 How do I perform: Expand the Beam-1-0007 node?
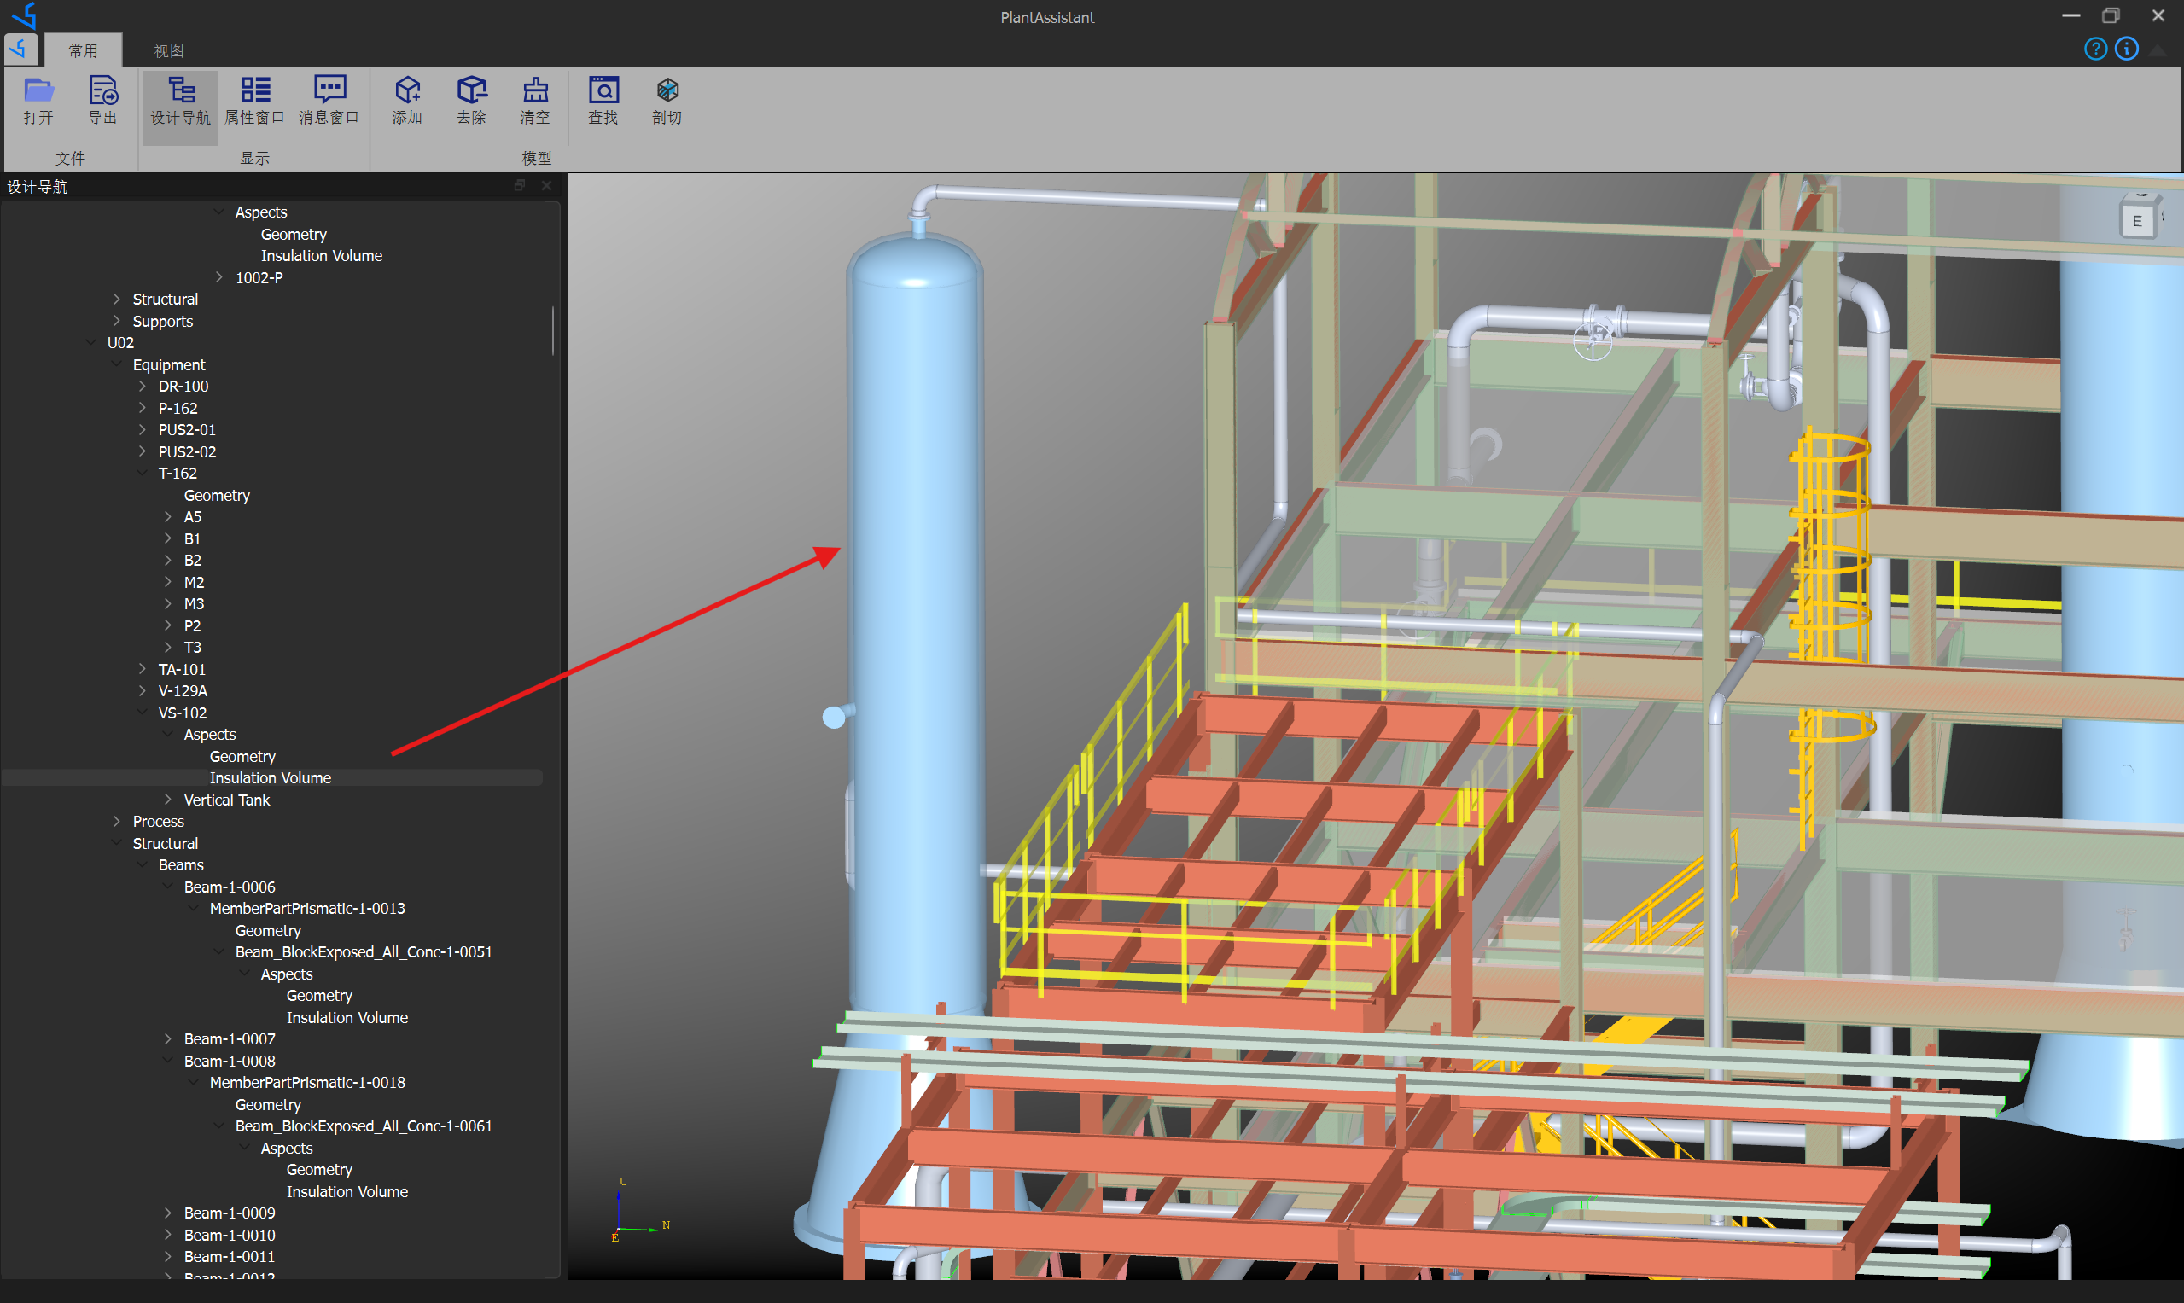click(x=168, y=1038)
